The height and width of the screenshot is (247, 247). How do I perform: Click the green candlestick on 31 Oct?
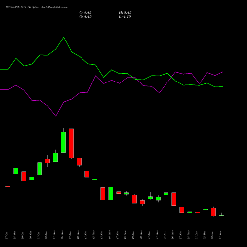pyautogui.click(x=40, y=168)
